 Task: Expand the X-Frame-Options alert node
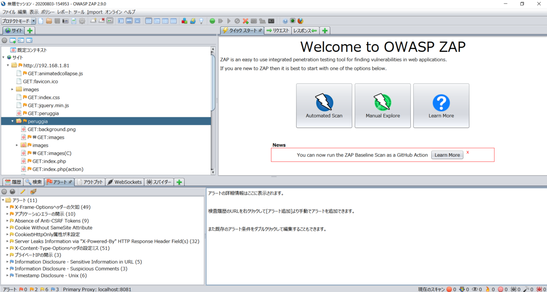(7, 207)
